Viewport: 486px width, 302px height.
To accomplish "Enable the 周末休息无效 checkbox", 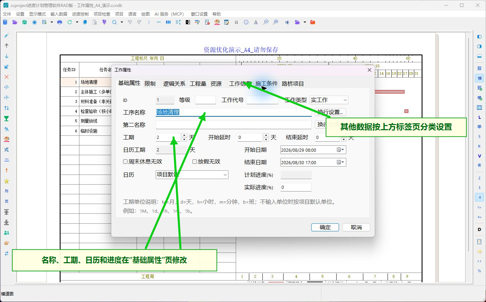I will tap(125, 161).
